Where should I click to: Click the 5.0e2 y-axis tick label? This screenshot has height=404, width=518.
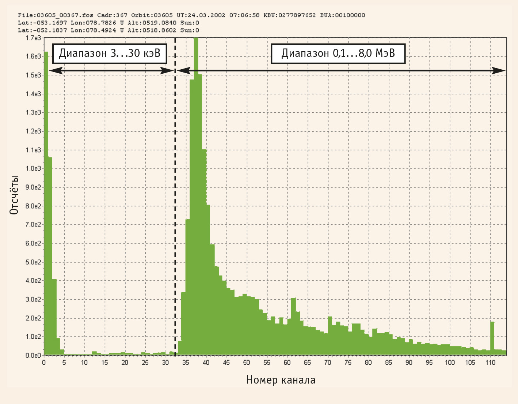click(33, 262)
